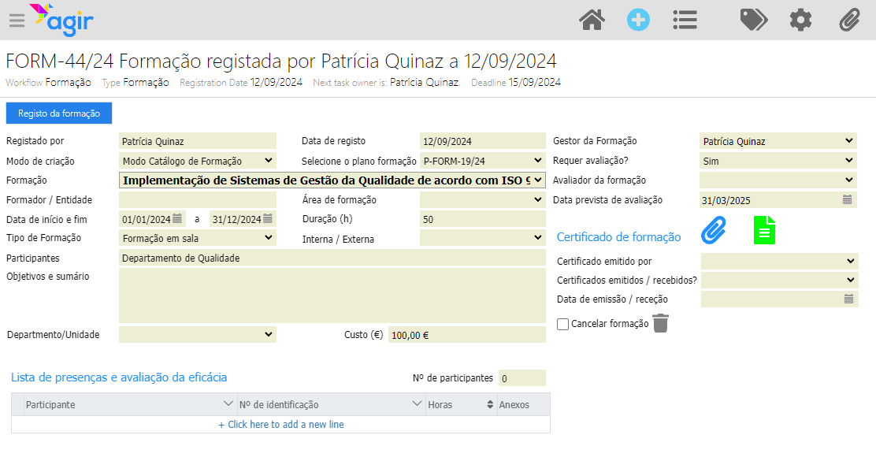
Task: Click the FORM-44/24 title text
Action: click(281, 61)
